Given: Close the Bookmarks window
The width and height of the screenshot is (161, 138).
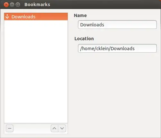Looking at the screenshot, I should pos(6,5).
